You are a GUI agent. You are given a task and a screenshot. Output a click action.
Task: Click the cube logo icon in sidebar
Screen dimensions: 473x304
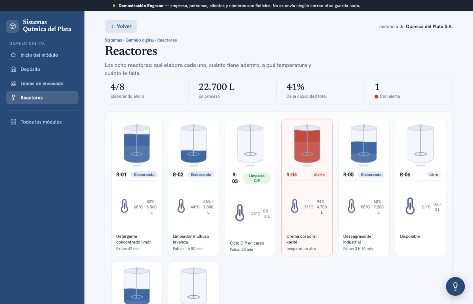(13, 26)
